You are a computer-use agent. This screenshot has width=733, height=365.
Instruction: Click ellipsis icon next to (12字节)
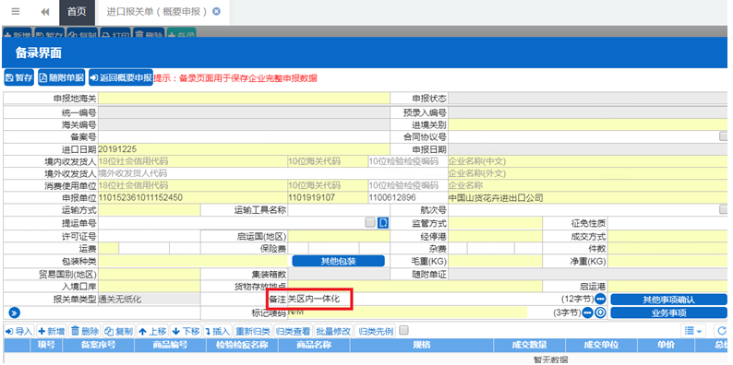tap(600, 299)
